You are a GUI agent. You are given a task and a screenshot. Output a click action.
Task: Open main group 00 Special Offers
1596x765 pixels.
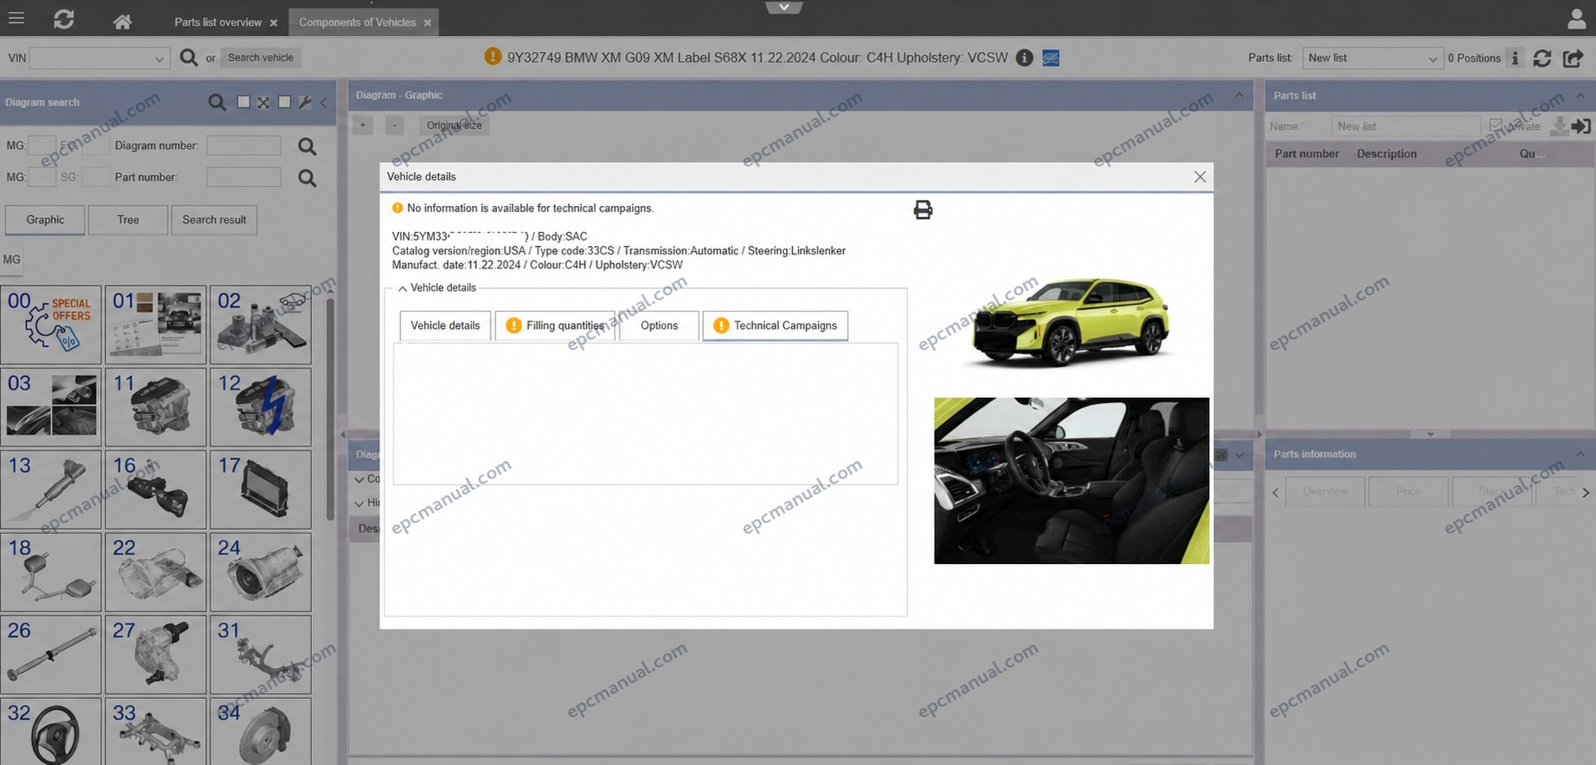(x=51, y=325)
